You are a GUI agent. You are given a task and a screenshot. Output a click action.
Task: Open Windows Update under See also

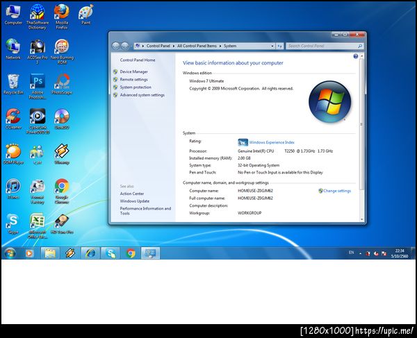click(x=135, y=201)
